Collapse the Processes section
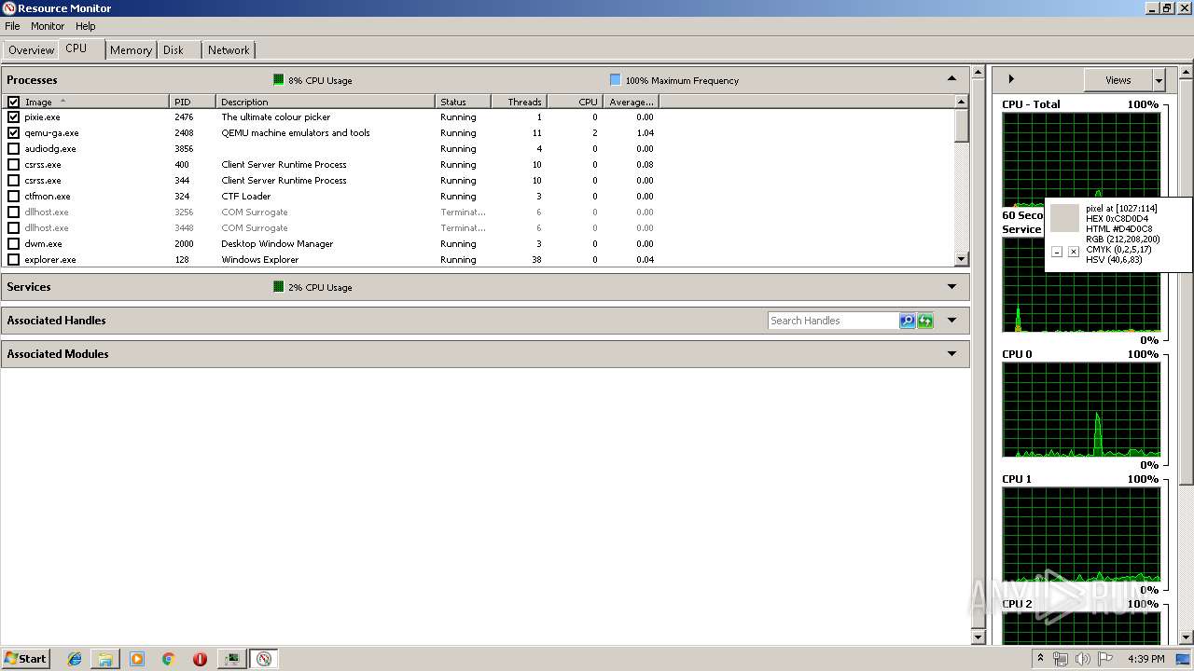This screenshot has height=671, width=1194. point(951,79)
